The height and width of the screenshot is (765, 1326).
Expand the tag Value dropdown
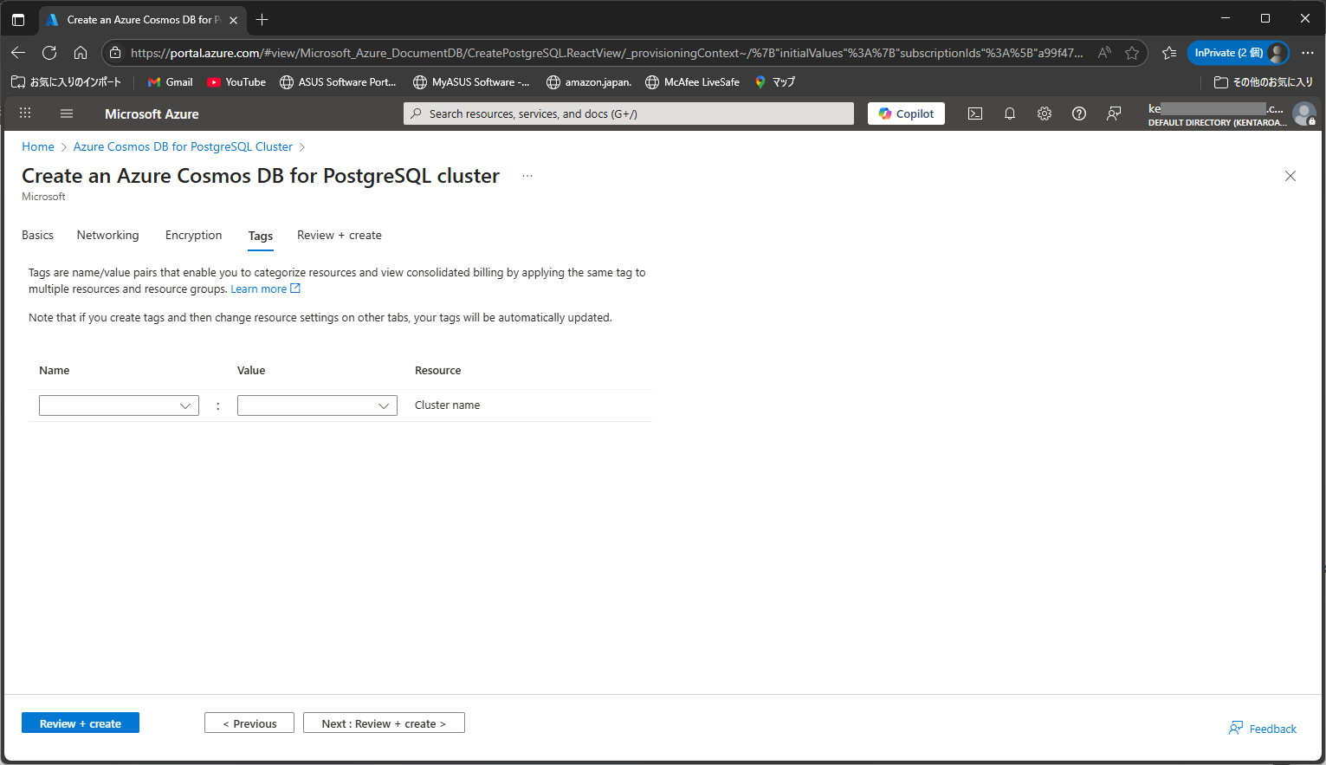[x=383, y=405]
